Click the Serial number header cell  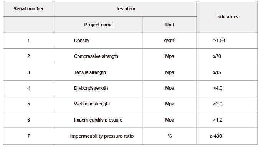pos(28,9)
